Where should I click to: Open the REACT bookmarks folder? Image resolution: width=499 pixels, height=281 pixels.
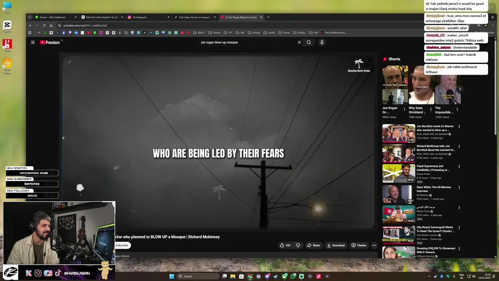pos(199,33)
